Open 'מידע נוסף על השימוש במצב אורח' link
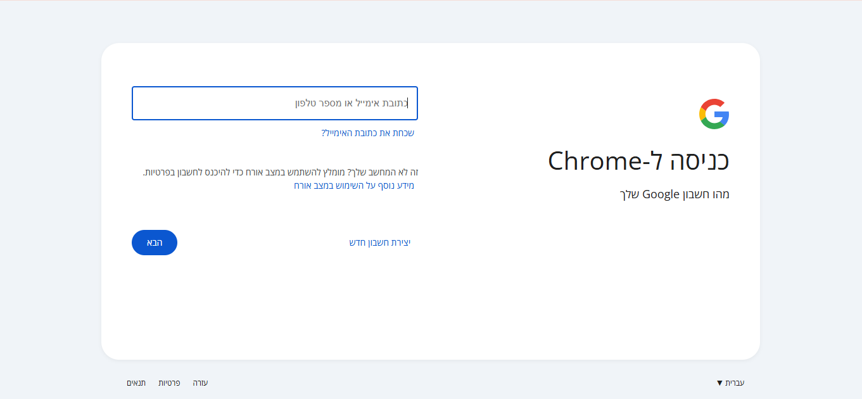Screen dimensions: 862x399 point(353,186)
